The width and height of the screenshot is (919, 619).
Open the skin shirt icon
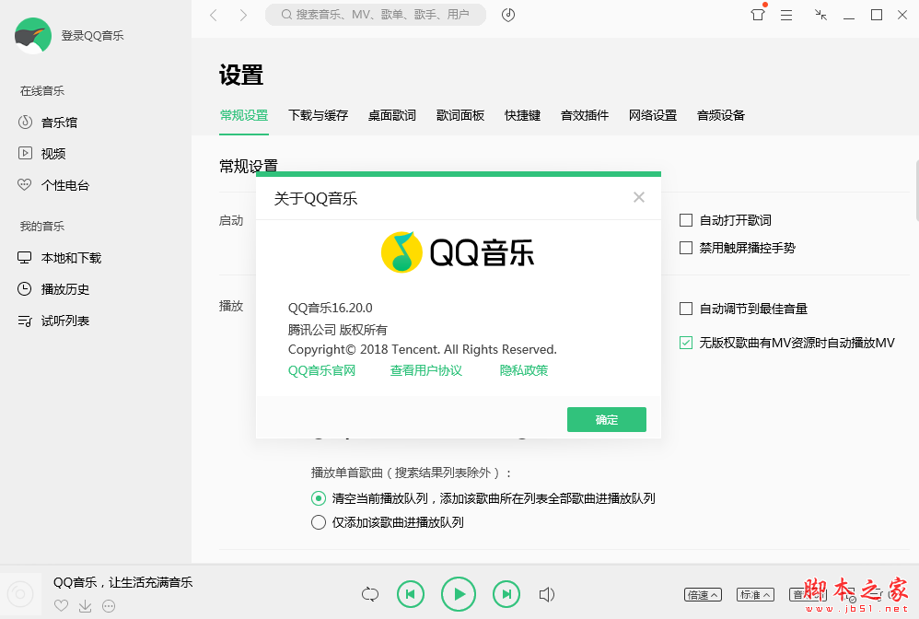click(758, 15)
